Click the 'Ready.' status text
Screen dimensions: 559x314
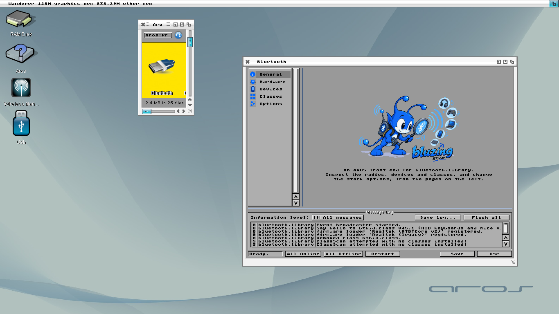[x=259, y=254]
